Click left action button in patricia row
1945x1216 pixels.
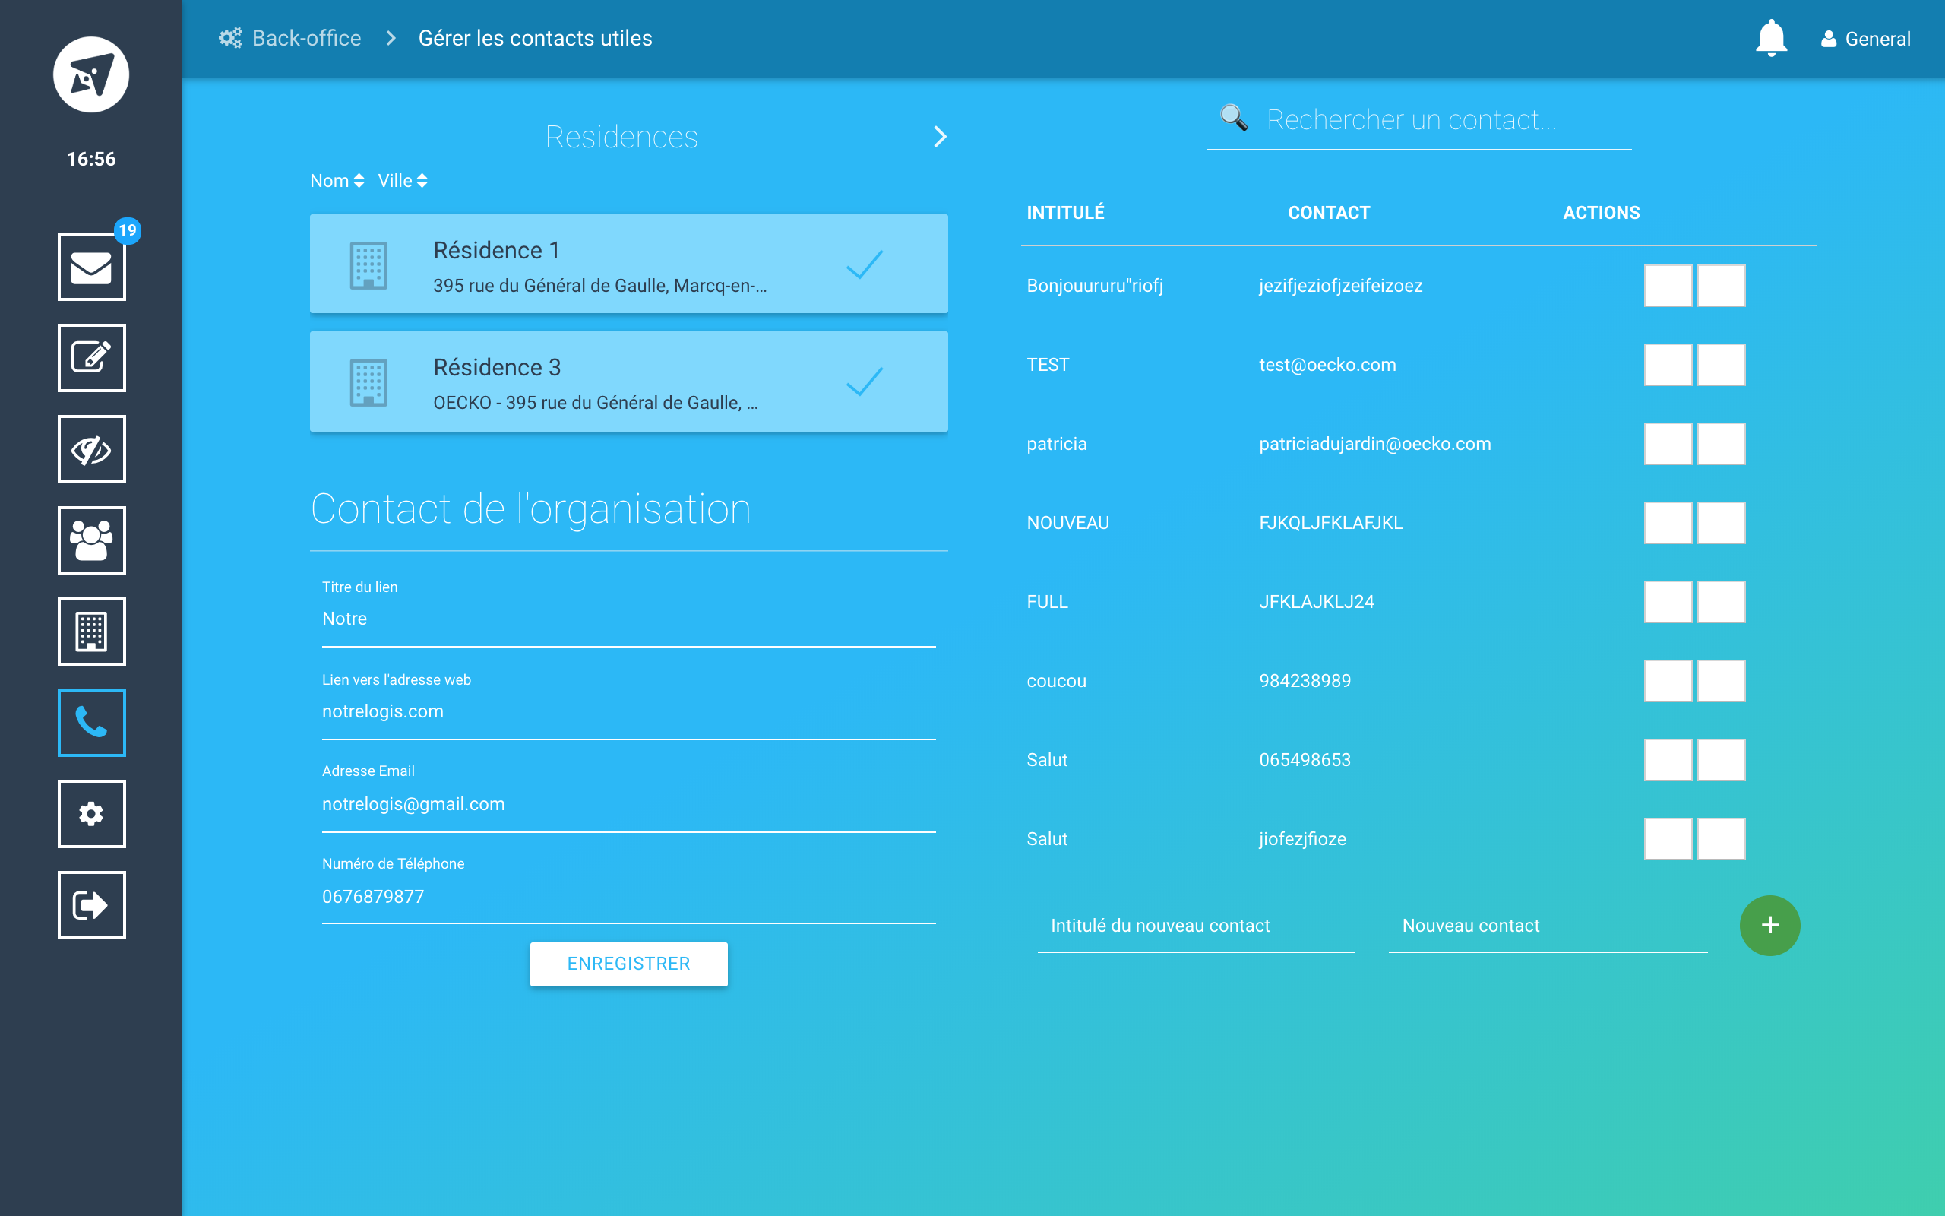coord(1668,443)
